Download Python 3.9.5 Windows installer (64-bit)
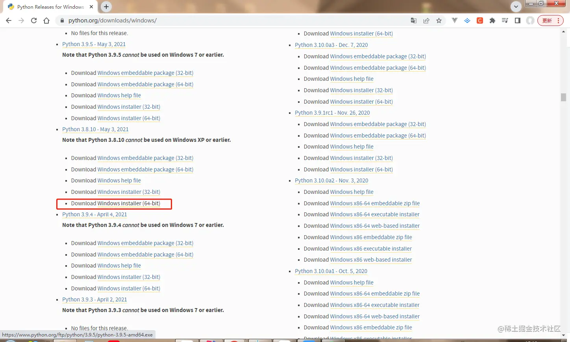The height and width of the screenshot is (342, 570). click(x=129, y=118)
